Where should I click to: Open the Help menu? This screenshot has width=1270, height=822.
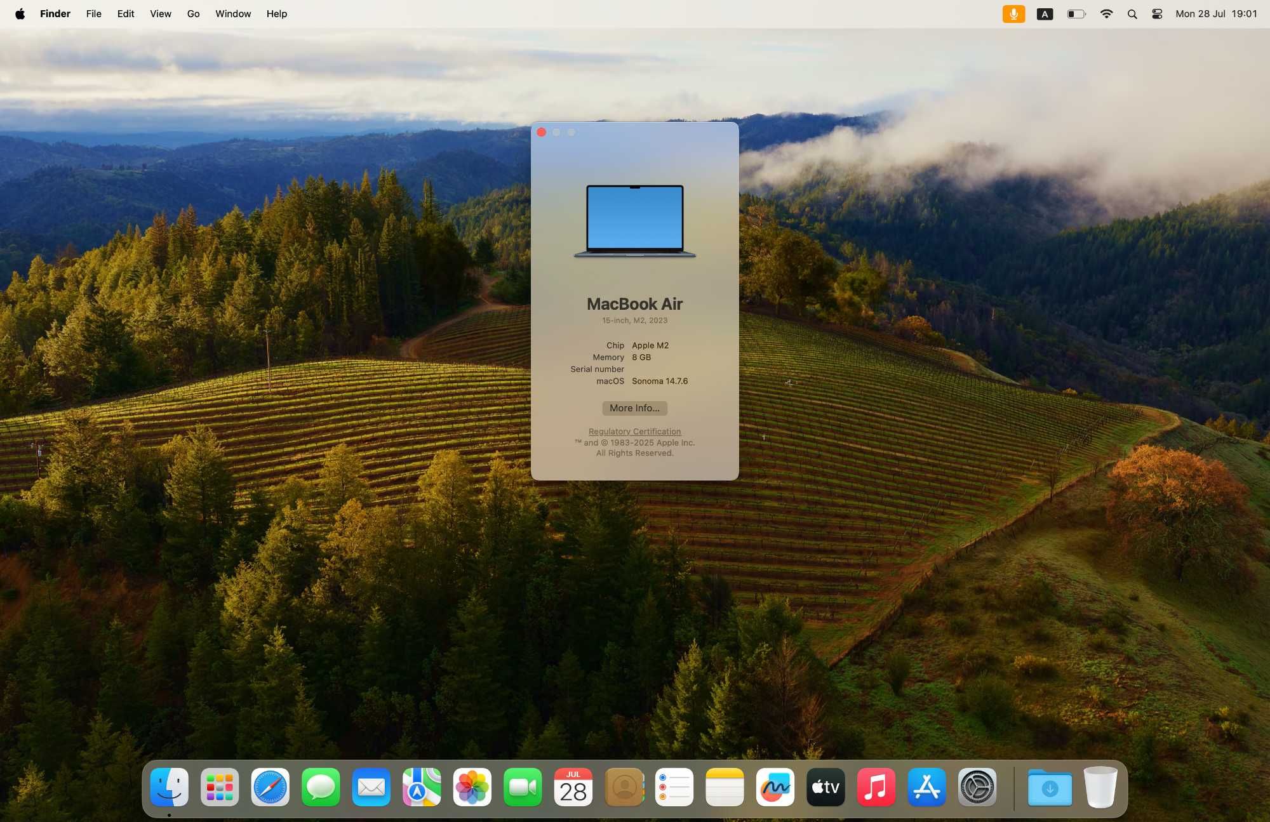coord(277,13)
